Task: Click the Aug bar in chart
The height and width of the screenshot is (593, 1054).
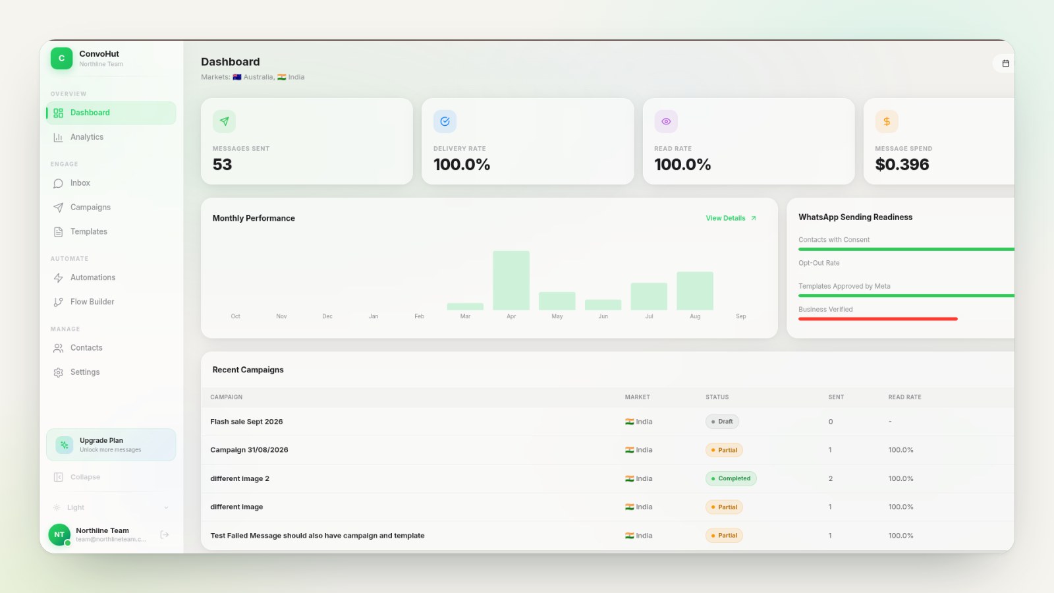Action: click(x=695, y=291)
